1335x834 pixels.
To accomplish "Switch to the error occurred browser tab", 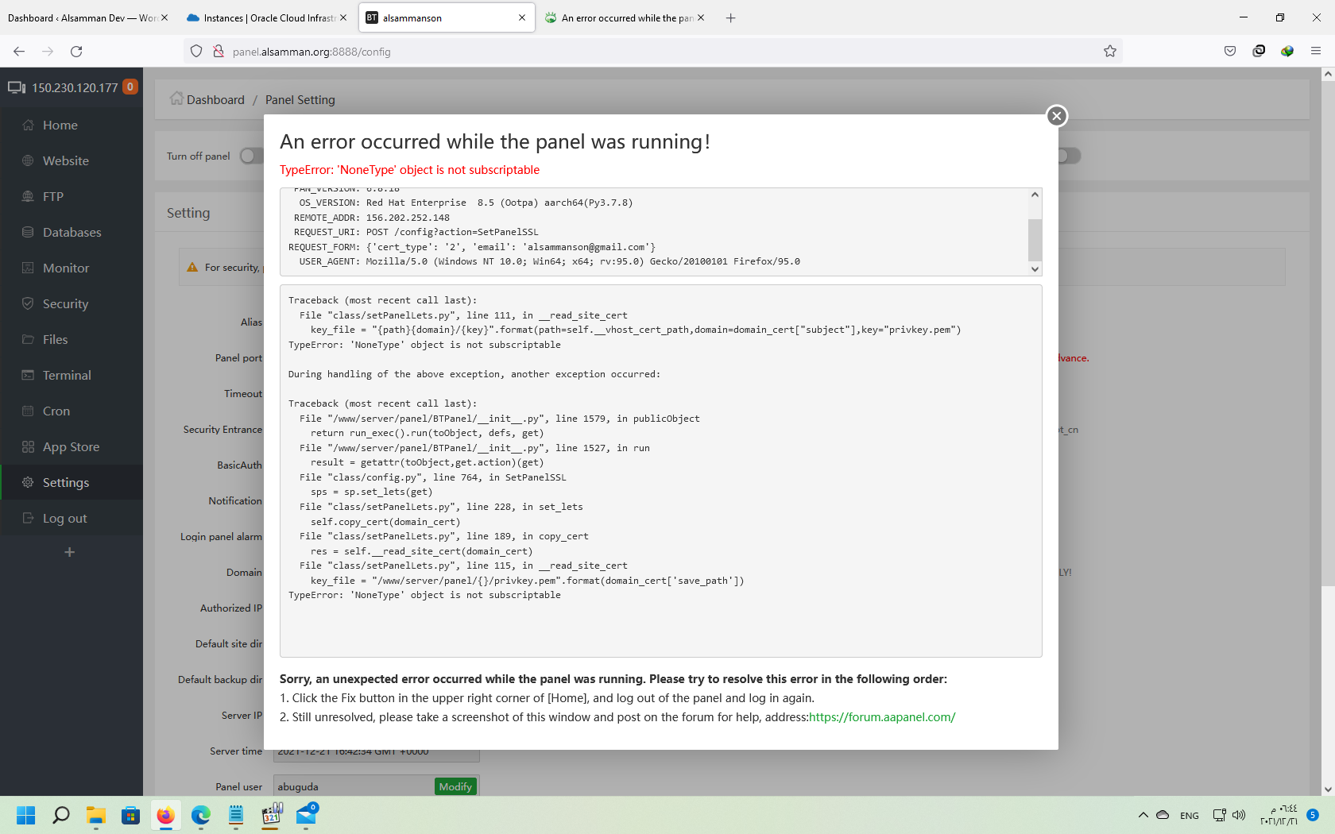I will [626, 17].
